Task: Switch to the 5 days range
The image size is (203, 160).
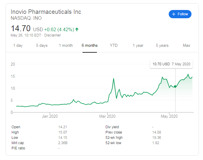Action: point(42,45)
